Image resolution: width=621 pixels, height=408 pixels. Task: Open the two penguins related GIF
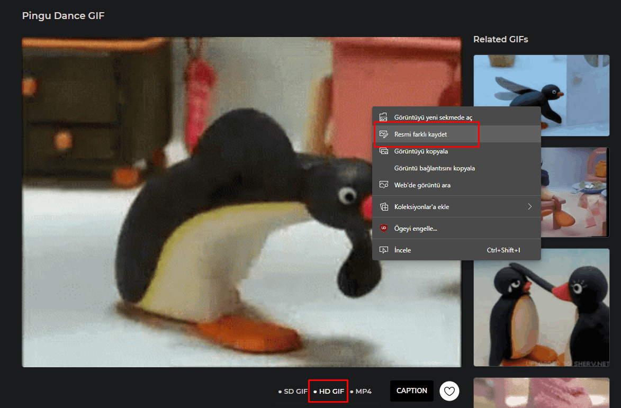[x=542, y=307]
